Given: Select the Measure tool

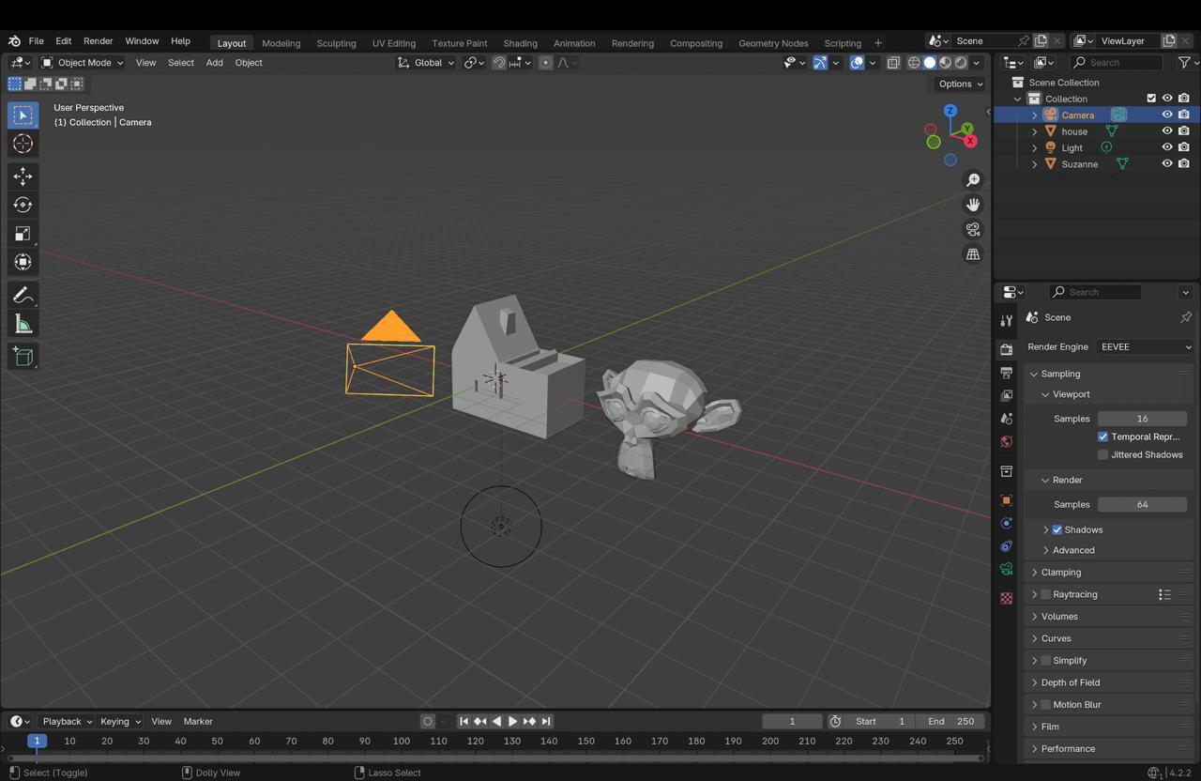Looking at the screenshot, I should pos(23,325).
